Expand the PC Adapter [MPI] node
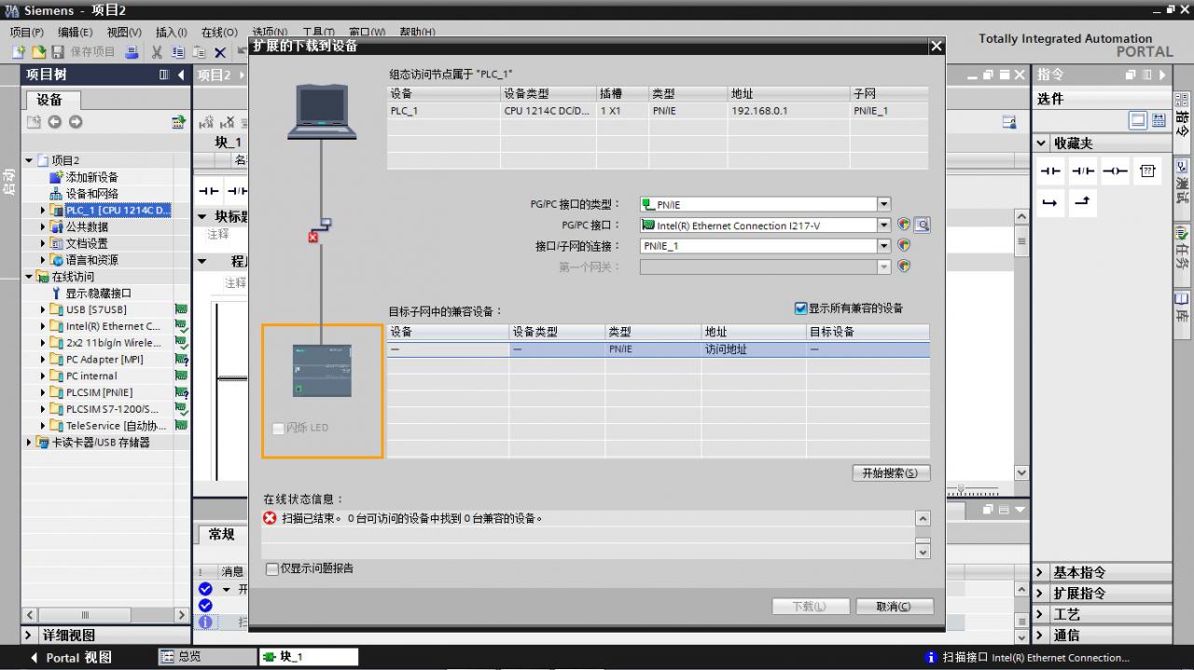This screenshot has height=670, width=1194. [43, 360]
